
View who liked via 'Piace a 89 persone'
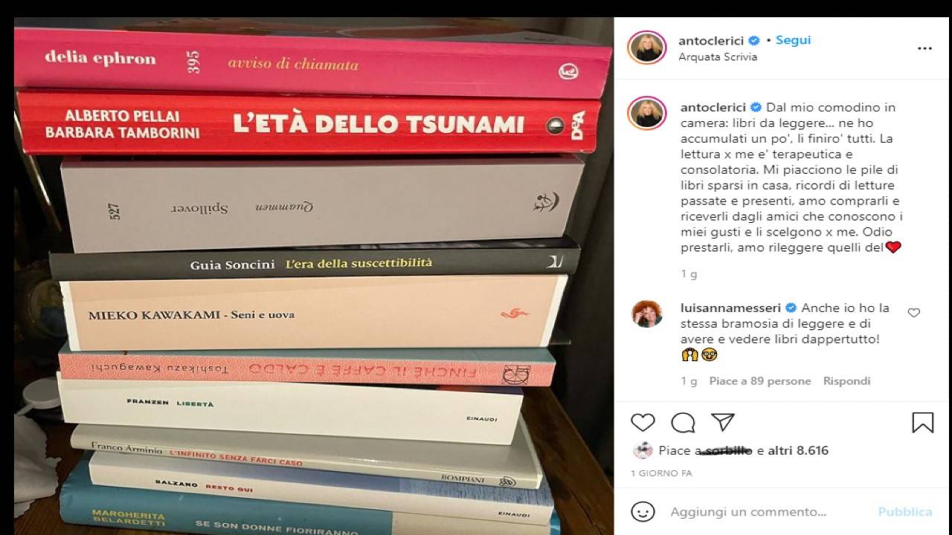[759, 381]
